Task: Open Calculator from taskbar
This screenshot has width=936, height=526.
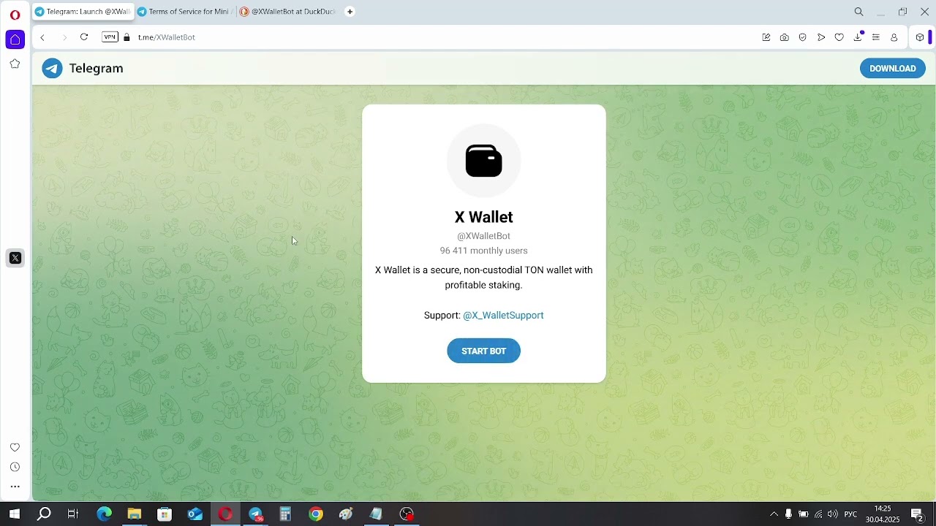Action: [x=285, y=514]
